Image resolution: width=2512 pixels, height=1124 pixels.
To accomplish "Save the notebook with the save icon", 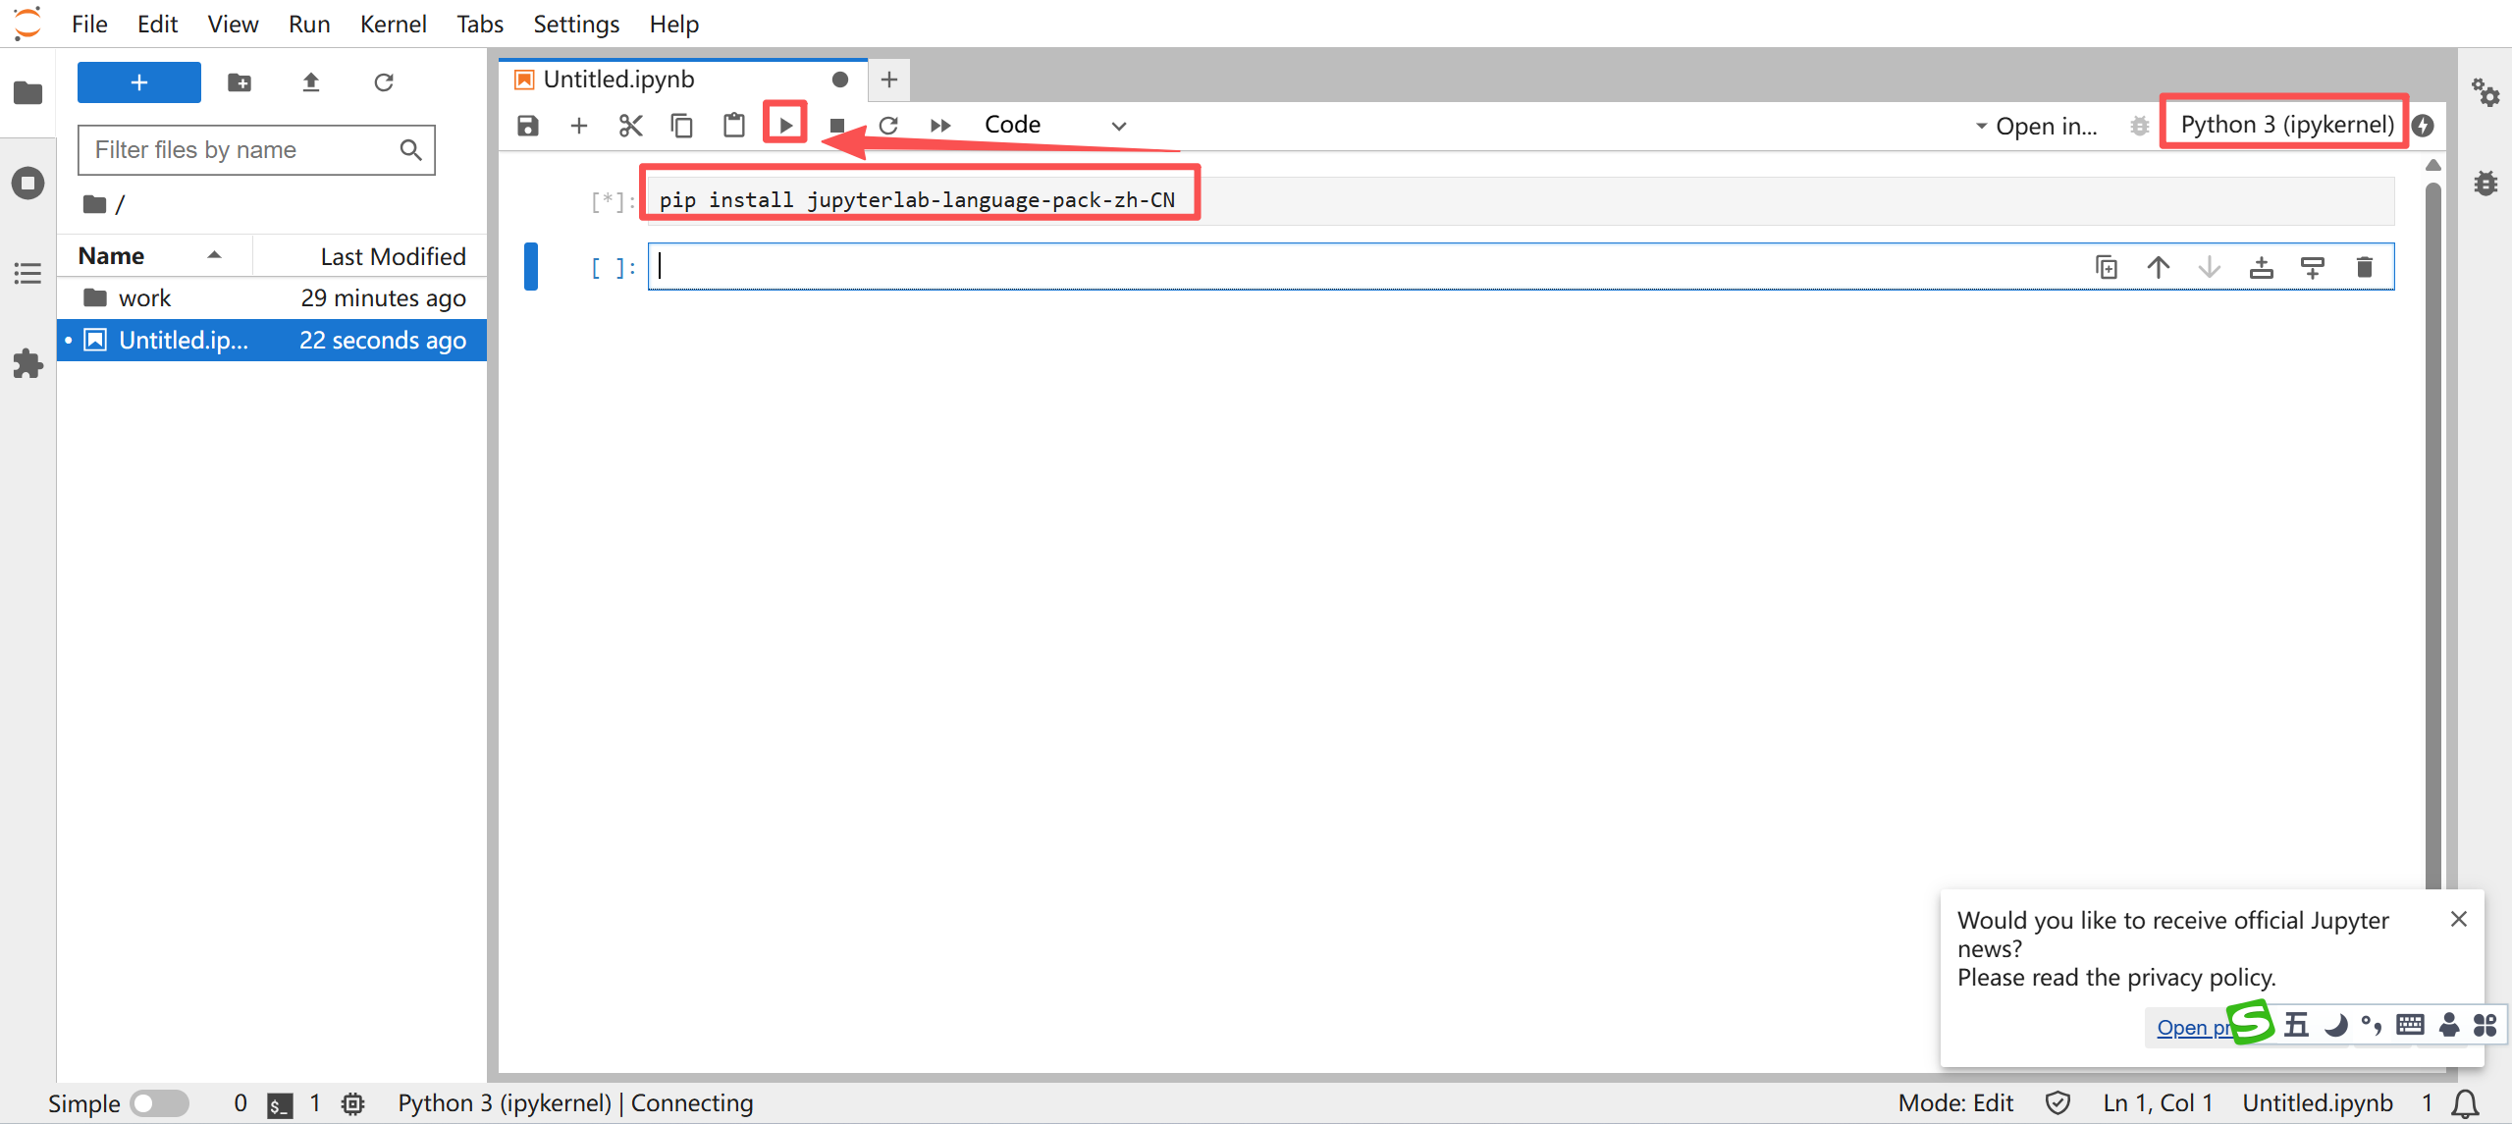I will point(528,125).
